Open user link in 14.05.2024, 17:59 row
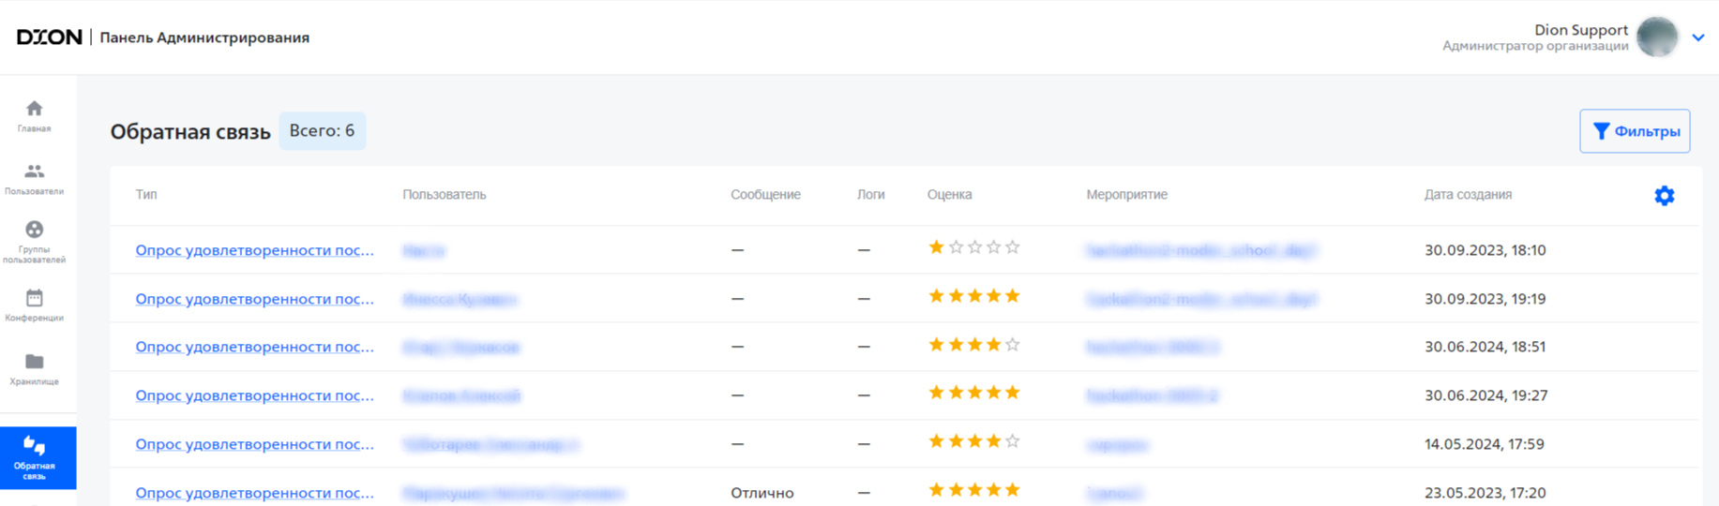Image resolution: width=1719 pixels, height=506 pixels. pos(490,445)
